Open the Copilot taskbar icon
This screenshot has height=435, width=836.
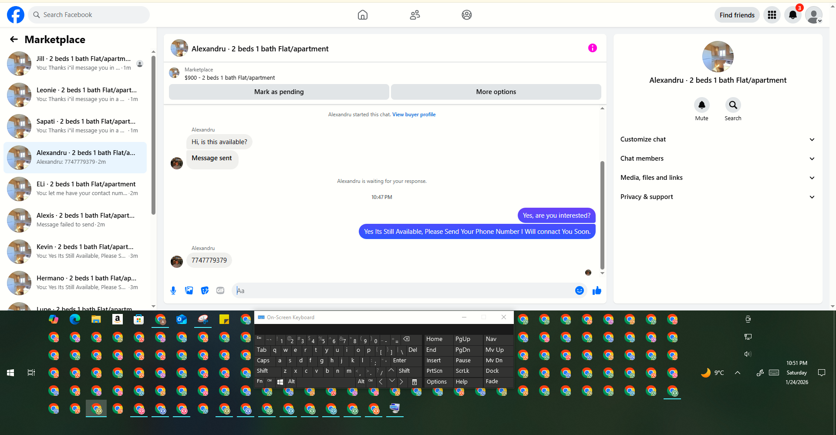(54, 320)
